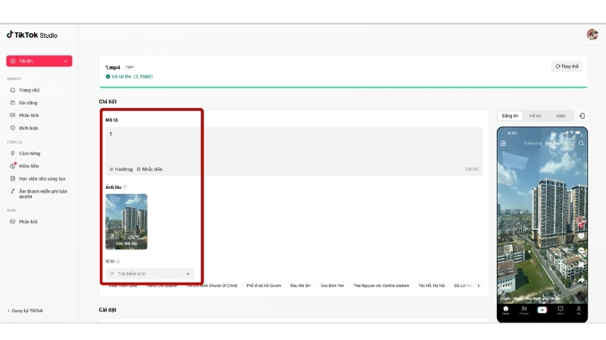606x340 pixels.
Task: Go back via Quay lại TikTok link
Action: point(25,311)
